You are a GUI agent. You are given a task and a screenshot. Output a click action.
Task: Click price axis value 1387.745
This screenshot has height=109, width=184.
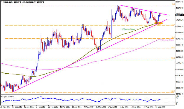[180, 2]
